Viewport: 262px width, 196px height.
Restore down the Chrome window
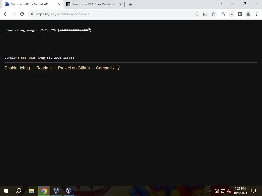(x=244, y=4)
